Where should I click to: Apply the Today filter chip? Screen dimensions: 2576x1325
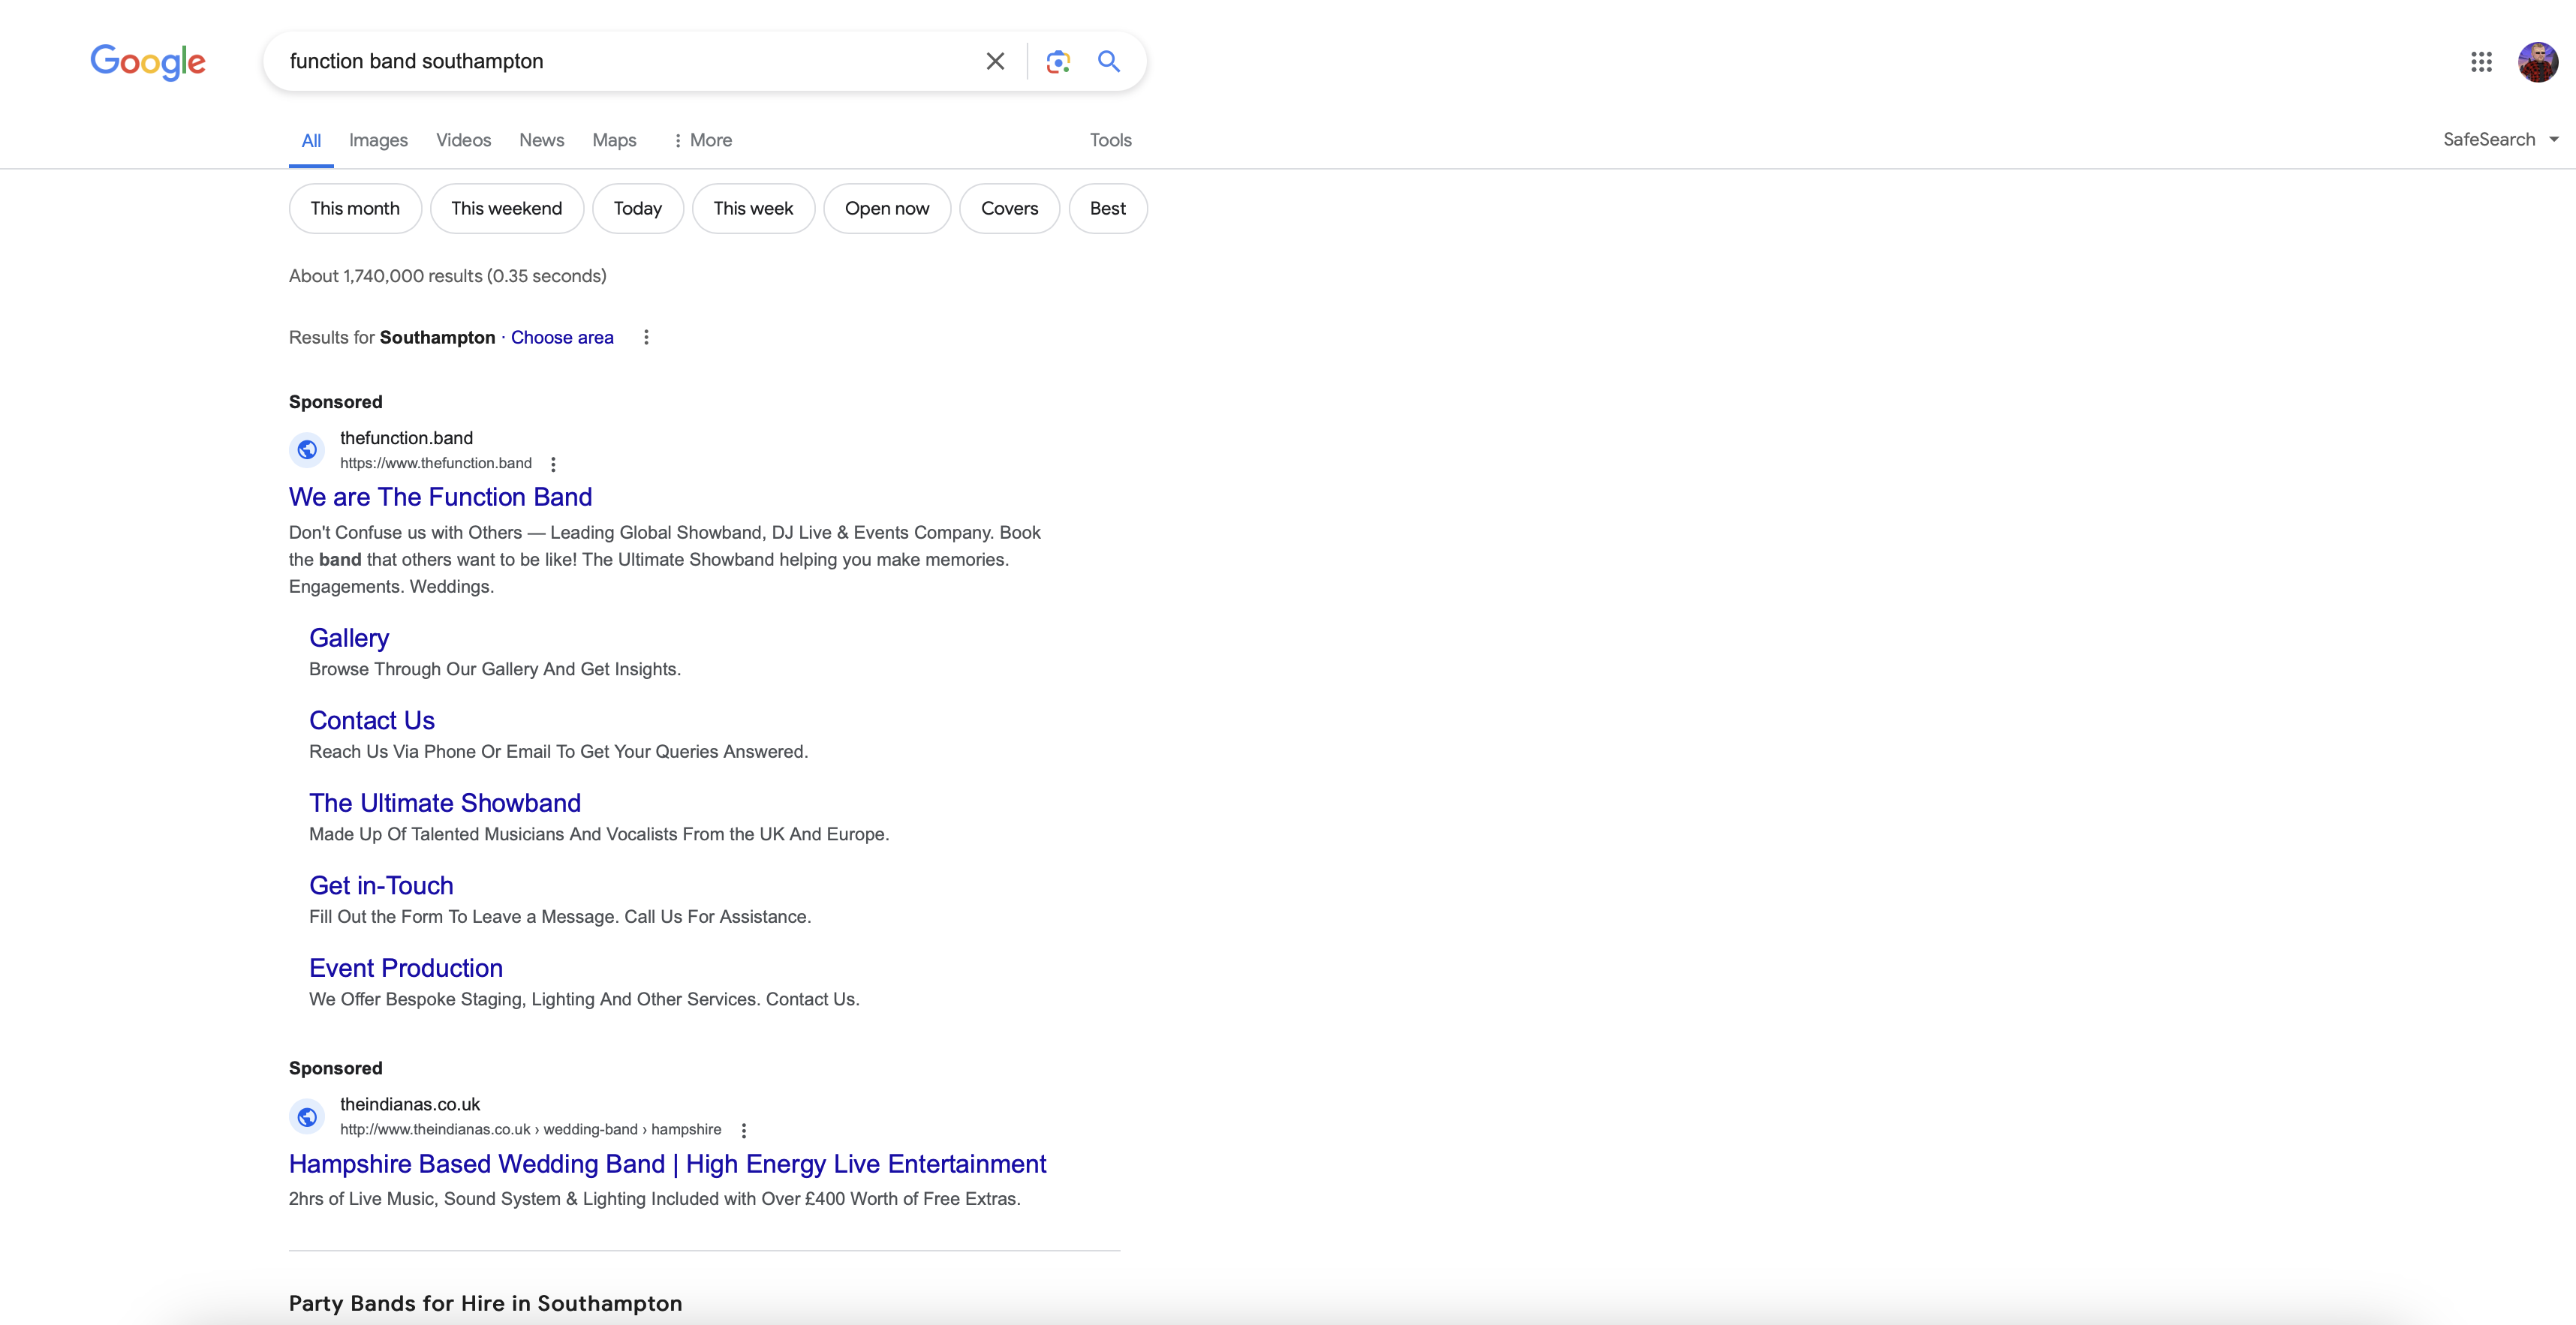(637, 208)
